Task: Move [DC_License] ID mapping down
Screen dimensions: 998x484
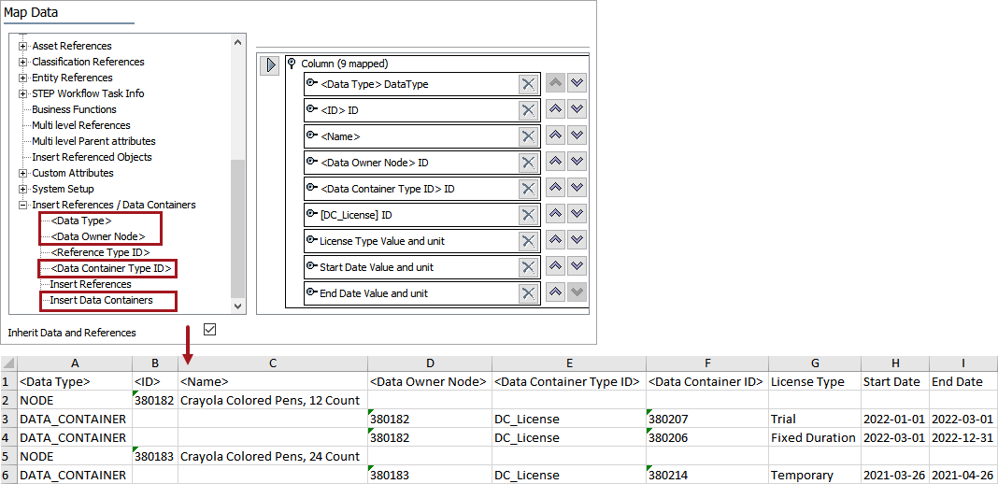Action: click(x=577, y=214)
